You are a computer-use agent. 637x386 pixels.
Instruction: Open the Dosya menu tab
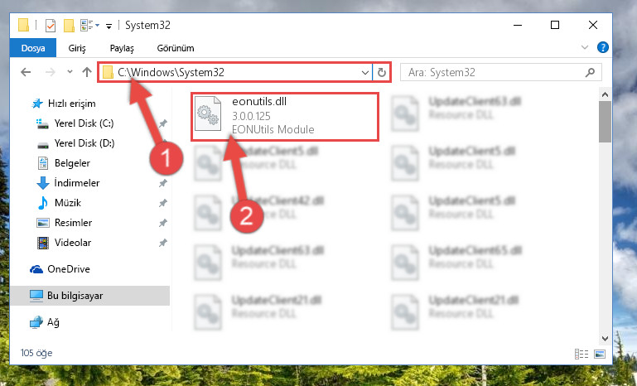pyautogui.click(x=33, y=48)
